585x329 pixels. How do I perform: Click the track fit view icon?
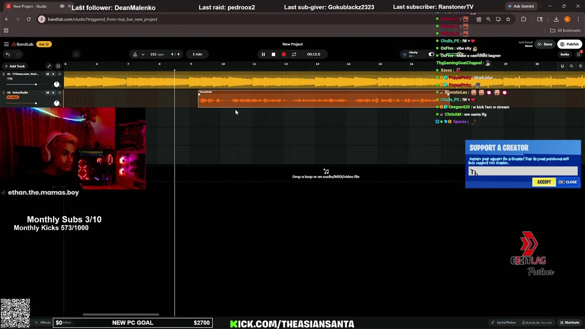point(58,66)
